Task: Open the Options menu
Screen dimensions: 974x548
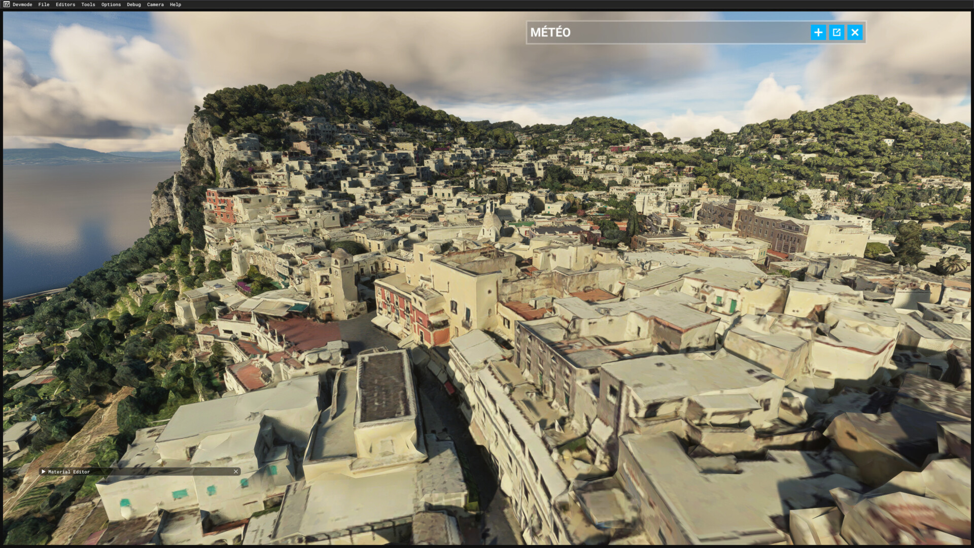Action: point(111,5)
